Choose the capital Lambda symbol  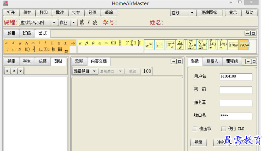pos(26,43)
